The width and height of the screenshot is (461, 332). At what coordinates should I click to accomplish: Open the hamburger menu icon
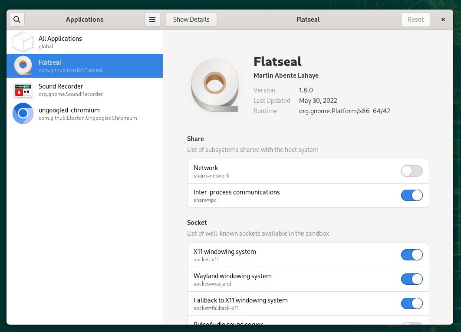(x=152, y=19)
